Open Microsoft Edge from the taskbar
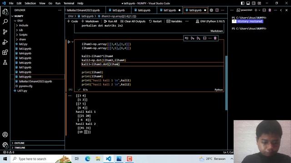The height and width of the screenshot is (163, 291). (88, 159)
